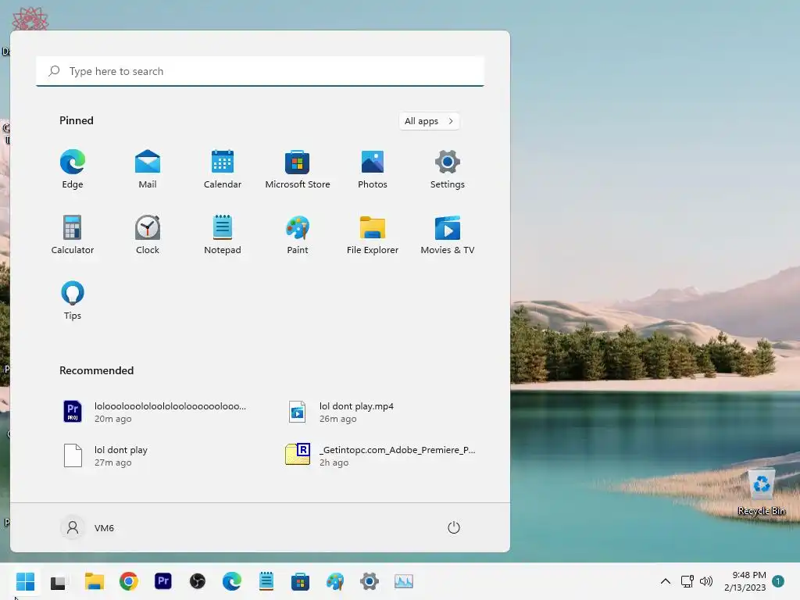Open File Explorer on the taskbar
This screenshot has width=800, height=600.
[95, 581]
